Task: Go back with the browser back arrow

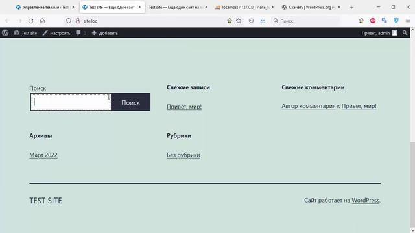Action: coord(7,21)
